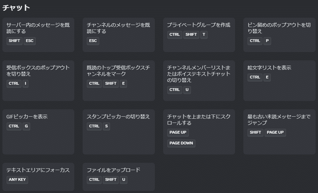Click the ESC key badge under チャンネルのメッセージを既読にする
The height and width of the screenshot is (193, 318).
pos(93,41)
